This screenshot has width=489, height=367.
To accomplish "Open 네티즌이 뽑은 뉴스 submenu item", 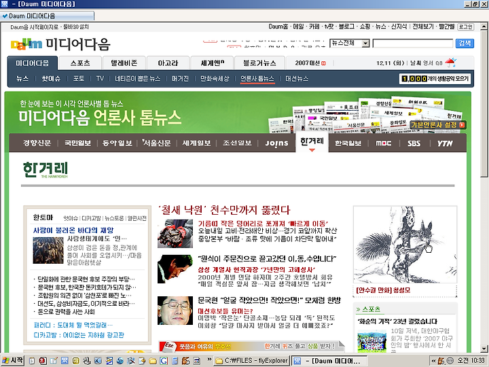I will coord(137,79).
